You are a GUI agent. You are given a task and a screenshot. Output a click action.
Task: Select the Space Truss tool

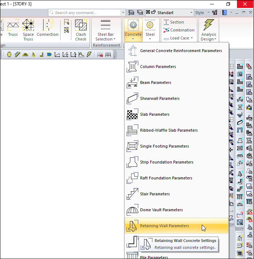click(28, 30)
